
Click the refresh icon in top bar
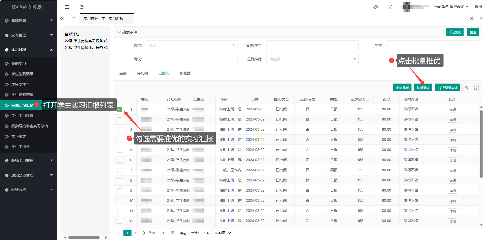pos(82,7)
